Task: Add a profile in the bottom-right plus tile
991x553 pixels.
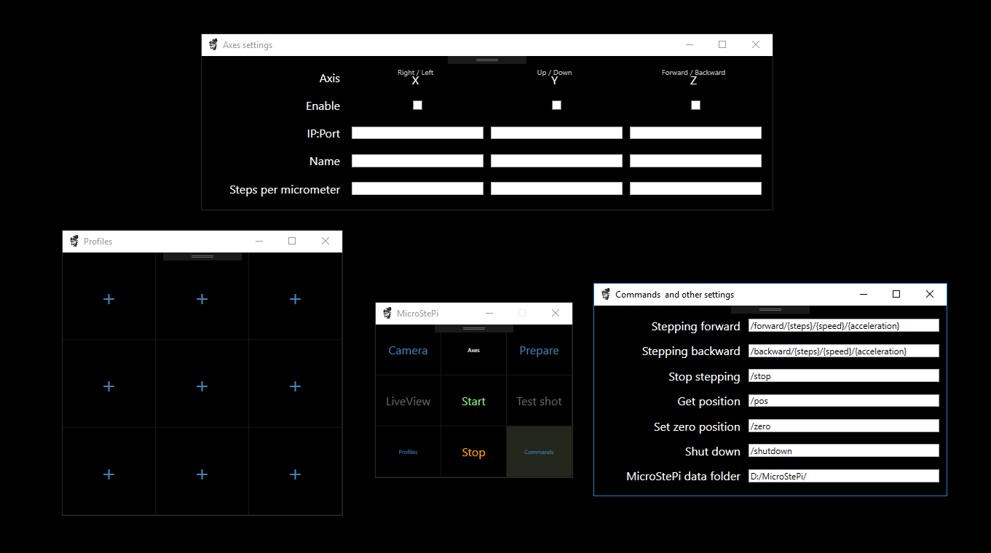Action: (x=295, y=474)
